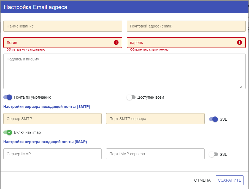Click into the Логин text field
This screenshot has width=249, height=189.
tap(63, 43)
